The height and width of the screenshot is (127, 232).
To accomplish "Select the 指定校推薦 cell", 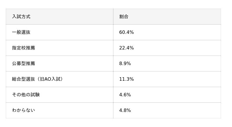I will (x=23, y=48).
